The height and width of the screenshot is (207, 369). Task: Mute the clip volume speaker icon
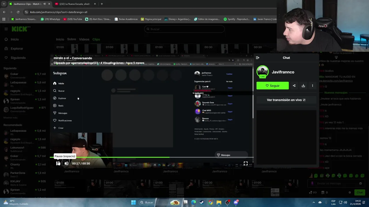pyautogui.click(x=66, y=163)
